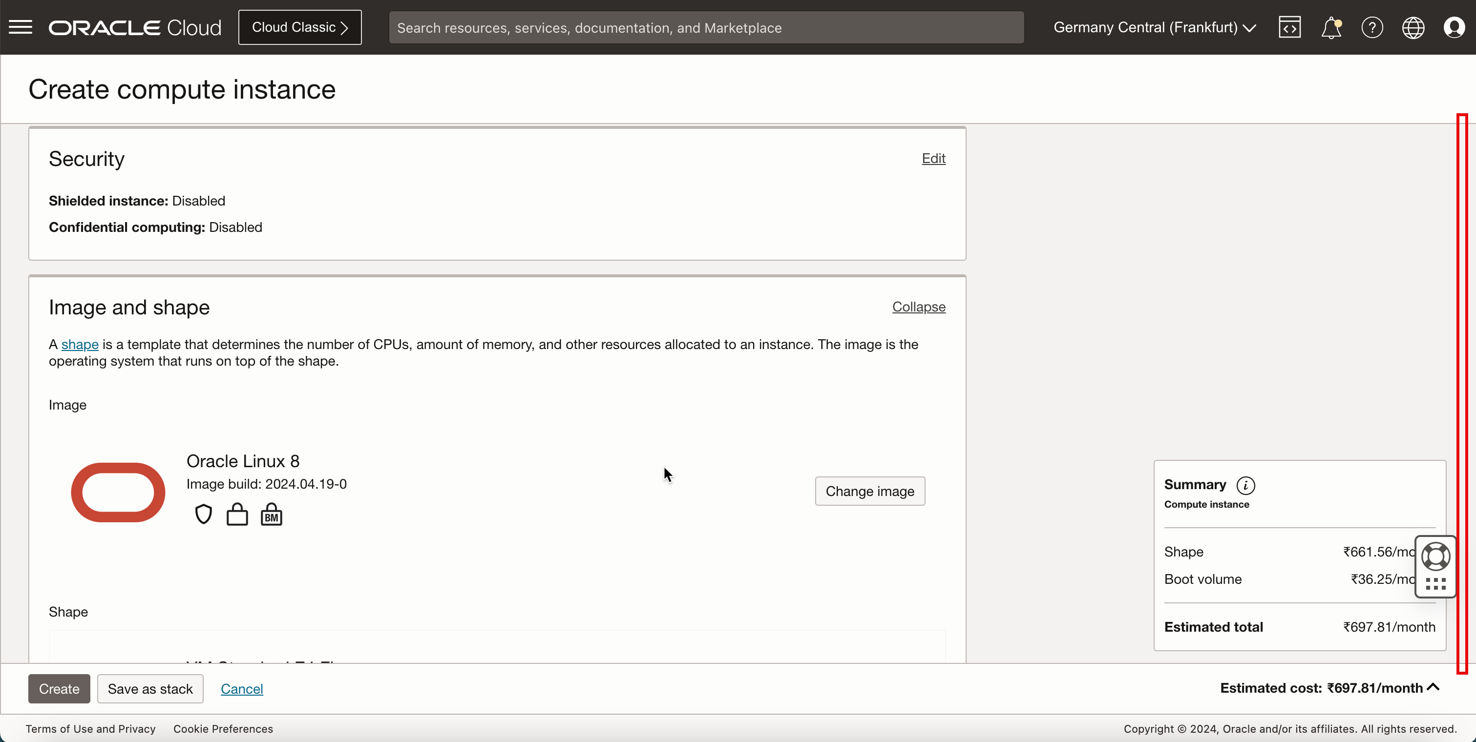Switch to Cloud Classic view
This screenshot has width=1476, height=742.
click(x=300, y=27)
